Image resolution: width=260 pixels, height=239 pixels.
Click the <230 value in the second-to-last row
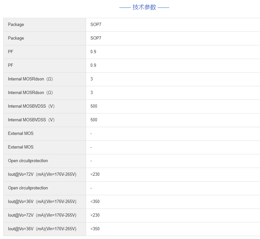coord(95,215)
